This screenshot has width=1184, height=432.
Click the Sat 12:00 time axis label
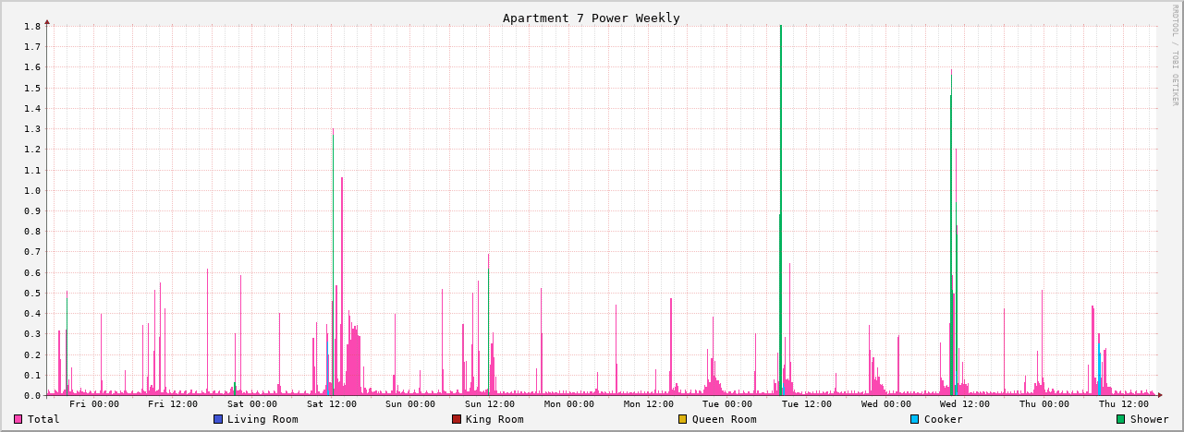click(x=331, y=404)
